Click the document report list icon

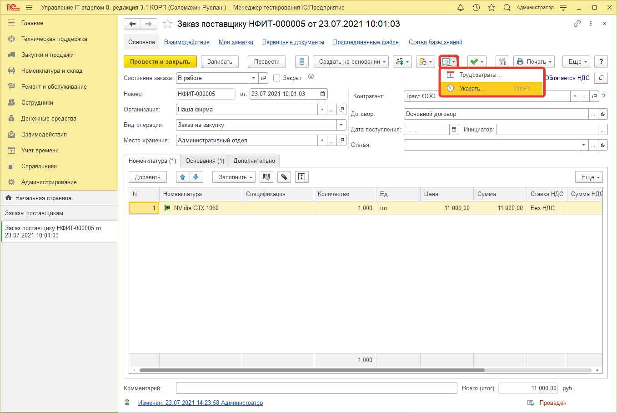[x=302, y=62]
